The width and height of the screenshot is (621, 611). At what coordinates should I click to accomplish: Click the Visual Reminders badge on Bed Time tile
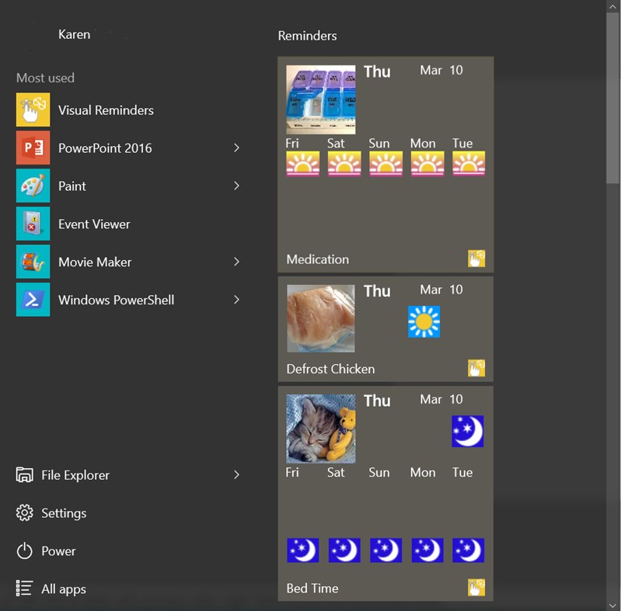[x=476, y=587]
